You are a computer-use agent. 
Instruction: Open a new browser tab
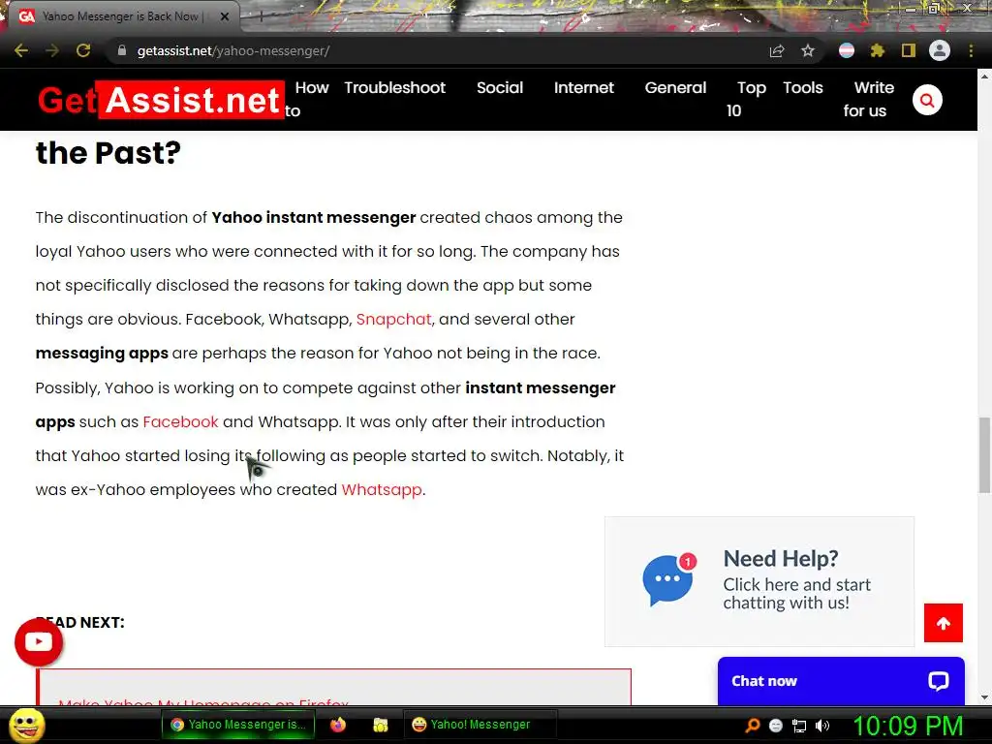click(x=261, y=17)
